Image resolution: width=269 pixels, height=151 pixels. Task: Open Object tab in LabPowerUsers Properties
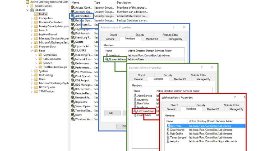[x=174, y=105]
